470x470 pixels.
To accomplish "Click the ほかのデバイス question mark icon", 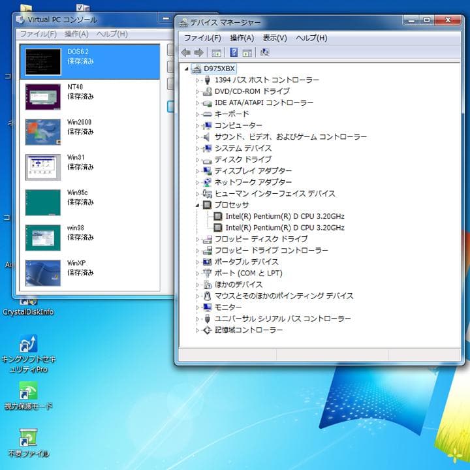I will click(x=207, y=285).
